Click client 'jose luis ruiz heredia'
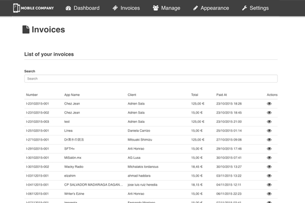The image size is (305, 203). [142, 185]
